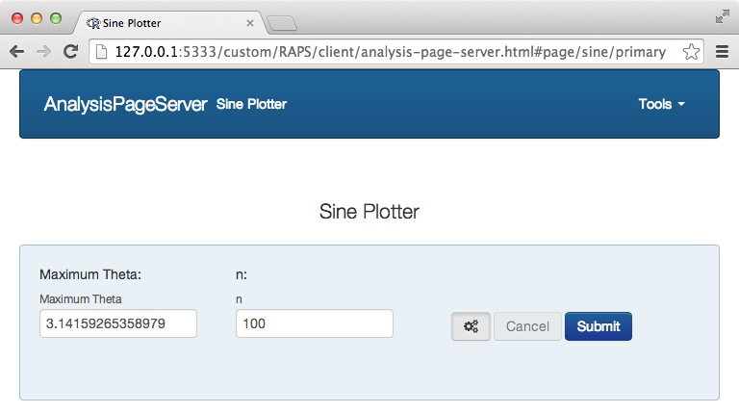
Task: Open a new browser tab
Action: coord(281,22)
